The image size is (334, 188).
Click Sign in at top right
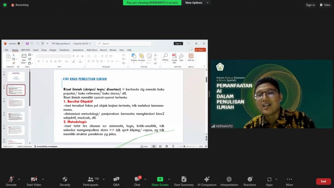pyautogui.click(x=310, y=5)
